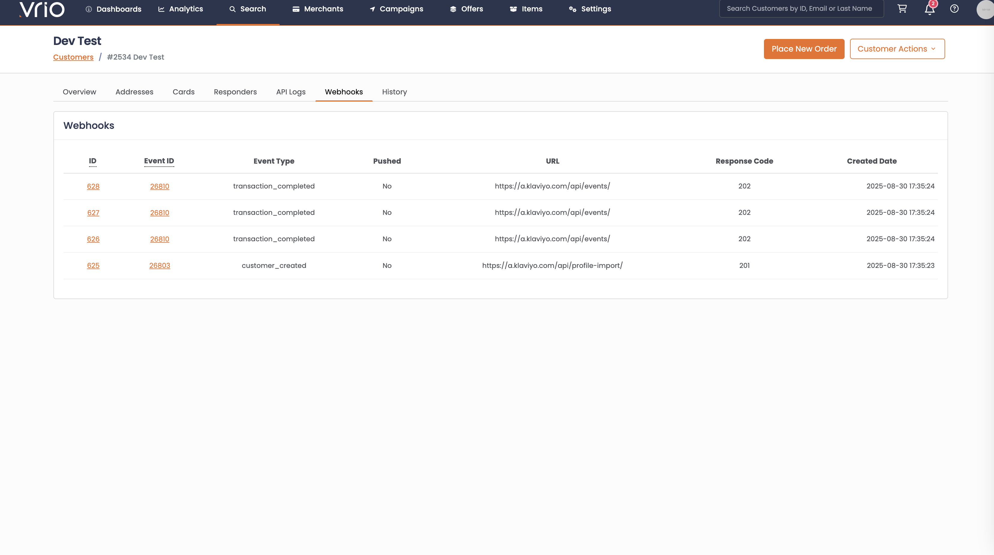Open webhook ID 626

(x=93, y=239)
